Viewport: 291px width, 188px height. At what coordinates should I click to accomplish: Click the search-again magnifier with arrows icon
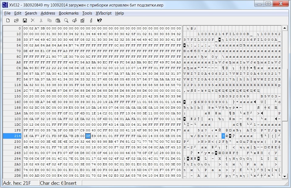click(x=75, y=20)
